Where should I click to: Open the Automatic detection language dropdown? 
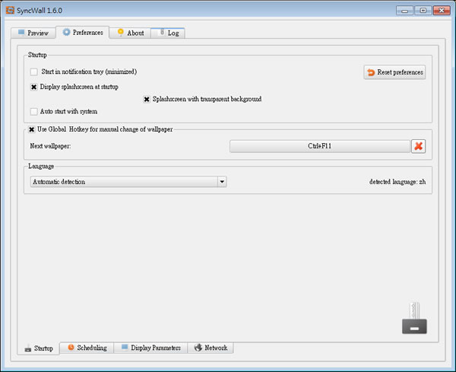tap(128, 182)
